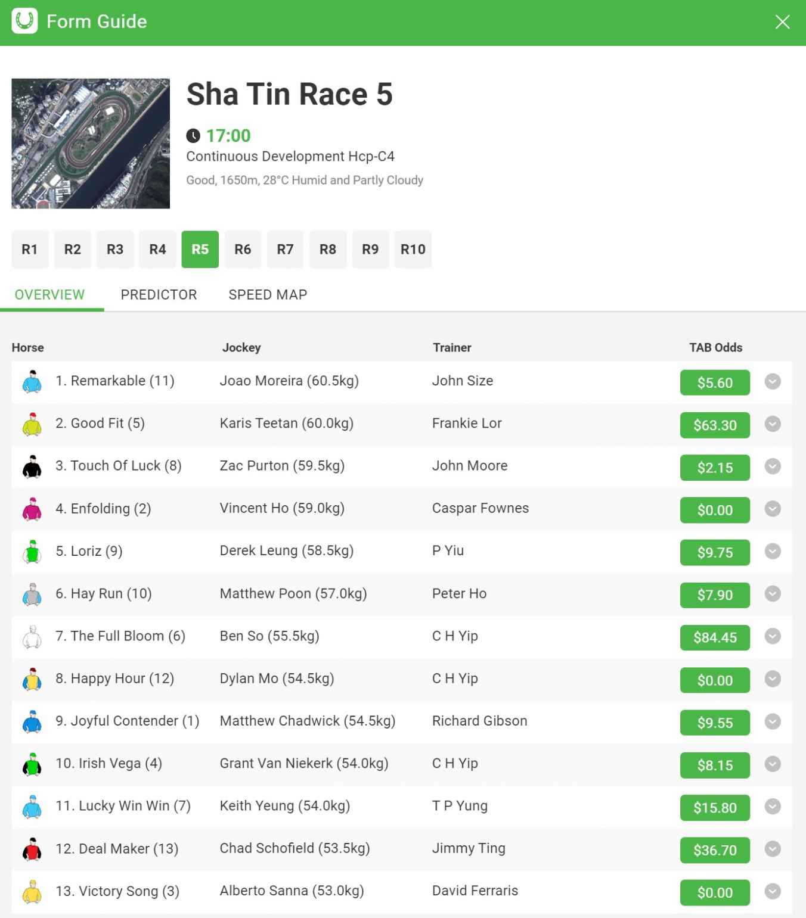Switch to the Predictor tab

coord(159,295)
